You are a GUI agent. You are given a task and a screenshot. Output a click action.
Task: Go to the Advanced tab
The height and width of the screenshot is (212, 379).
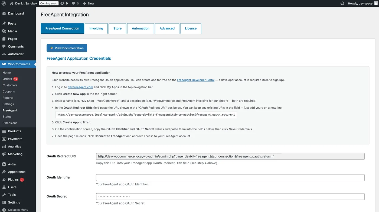[x=167, y=28]
